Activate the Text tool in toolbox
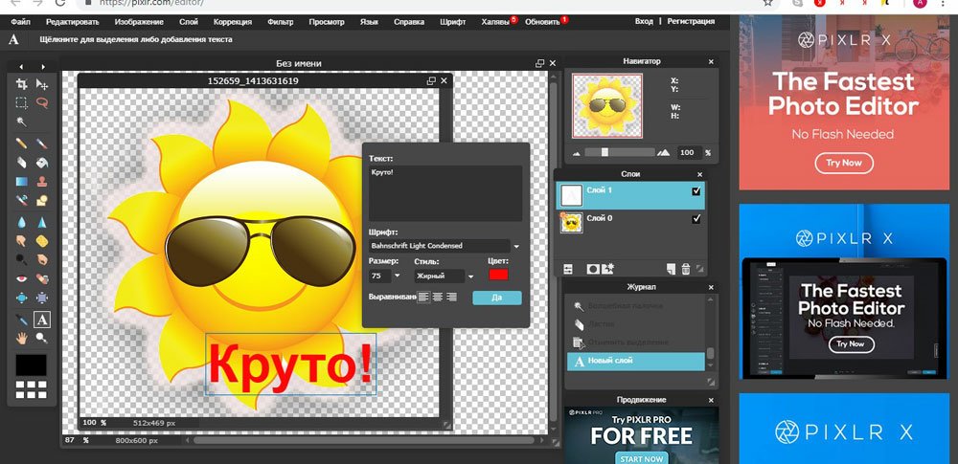This screenshot has width=958, height=464. [42, 320]
